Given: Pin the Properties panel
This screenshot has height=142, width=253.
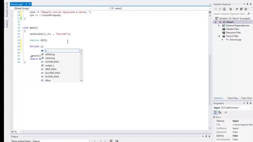Looking at the screenshot, I should pyautogui.click(x=247, y=103).
